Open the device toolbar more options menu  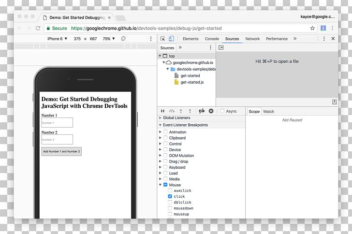(x=151, y=39)
